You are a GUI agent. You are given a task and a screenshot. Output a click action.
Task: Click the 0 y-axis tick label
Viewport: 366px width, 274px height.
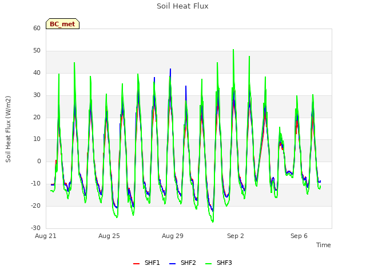[39, 161]
